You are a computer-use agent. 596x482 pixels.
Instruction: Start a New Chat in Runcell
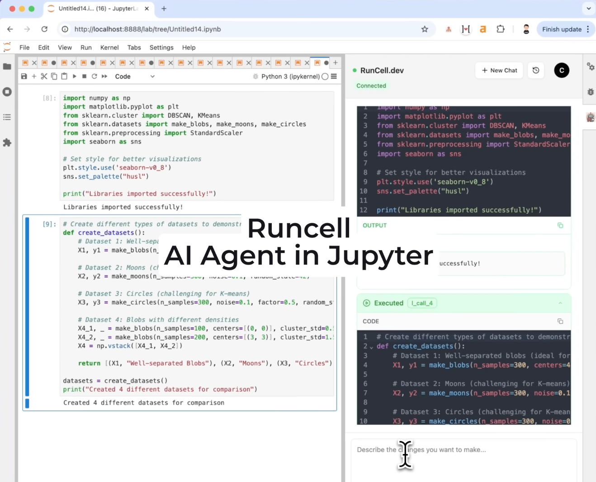[x=499, y=71]
